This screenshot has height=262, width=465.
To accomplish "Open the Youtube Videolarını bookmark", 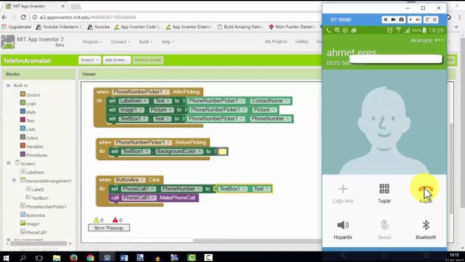I will tap(59, 27).
